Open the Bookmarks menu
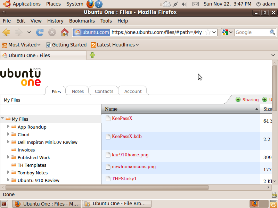Image resolution: width=278 pixels, height=208 pixels. coord(82,21)
